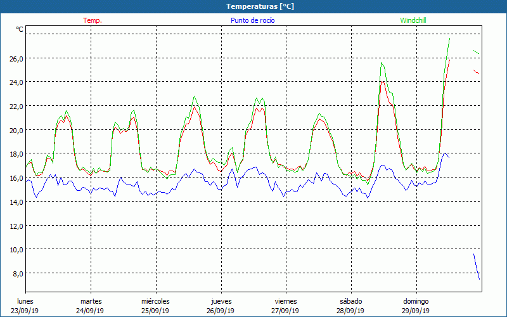This screenshot has height=317, width=507.
Task: Click the 26,0 y-axis value
Action: [x=16, y=59]
